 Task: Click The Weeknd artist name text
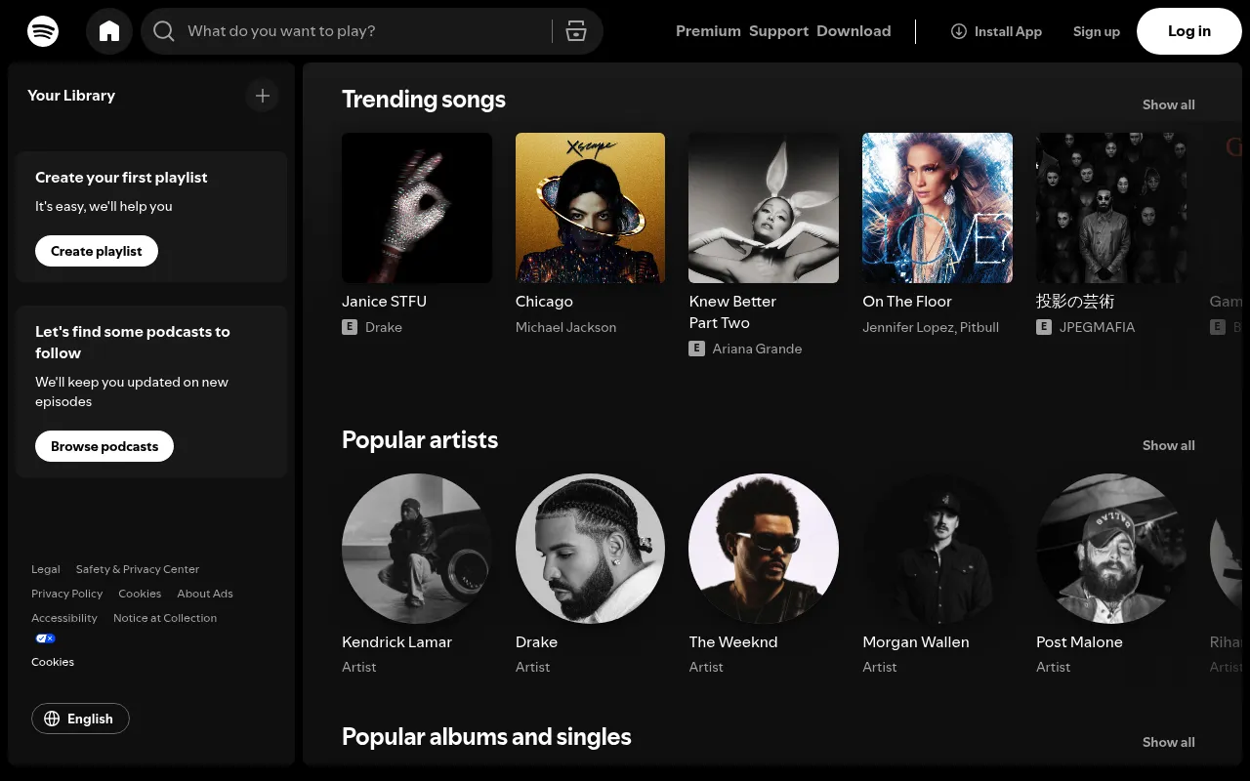click(x=733, y=642)
